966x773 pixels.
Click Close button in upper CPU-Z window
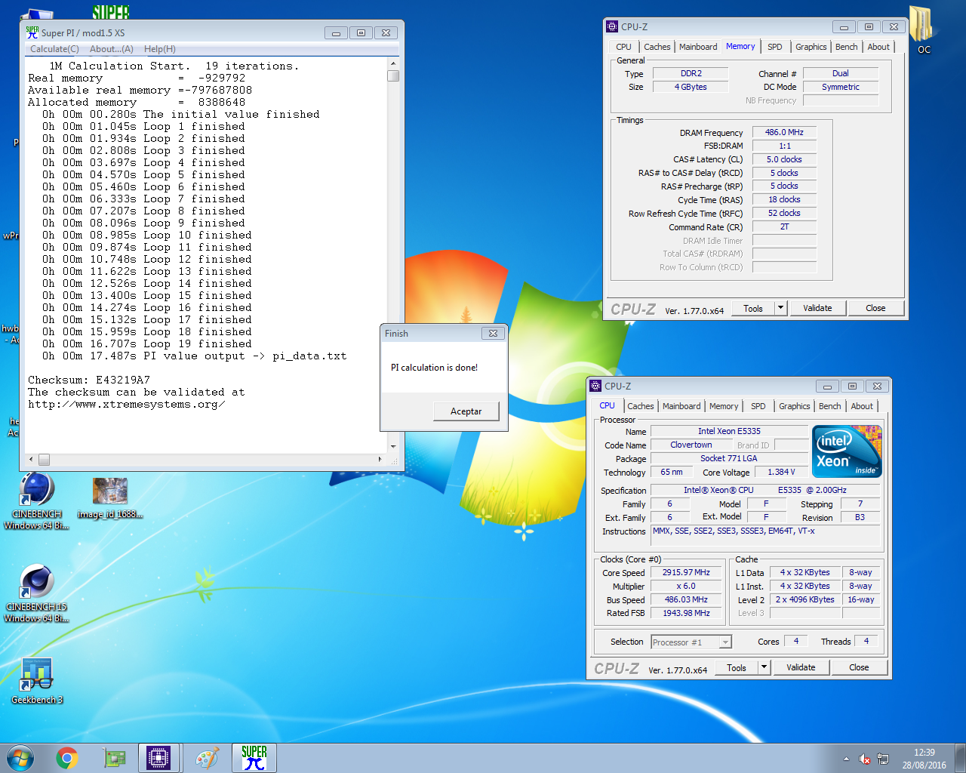point(875,308)
